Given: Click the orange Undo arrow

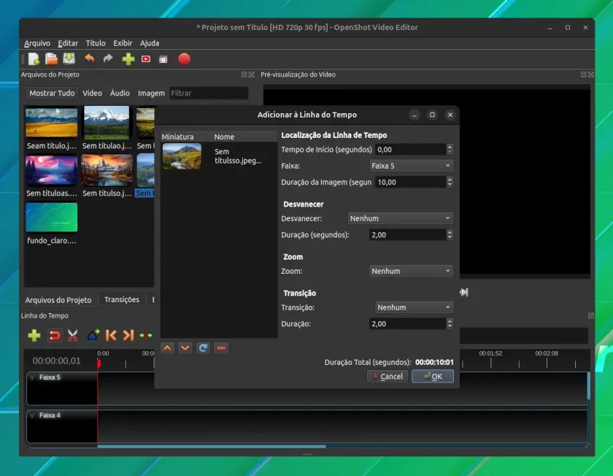Looking at the screenshot, I should coord(90,58).
